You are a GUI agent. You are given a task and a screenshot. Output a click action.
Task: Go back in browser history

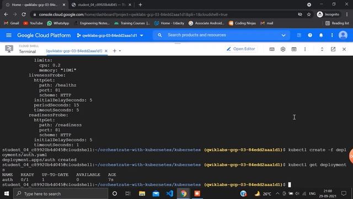click(x=6, y=14)
